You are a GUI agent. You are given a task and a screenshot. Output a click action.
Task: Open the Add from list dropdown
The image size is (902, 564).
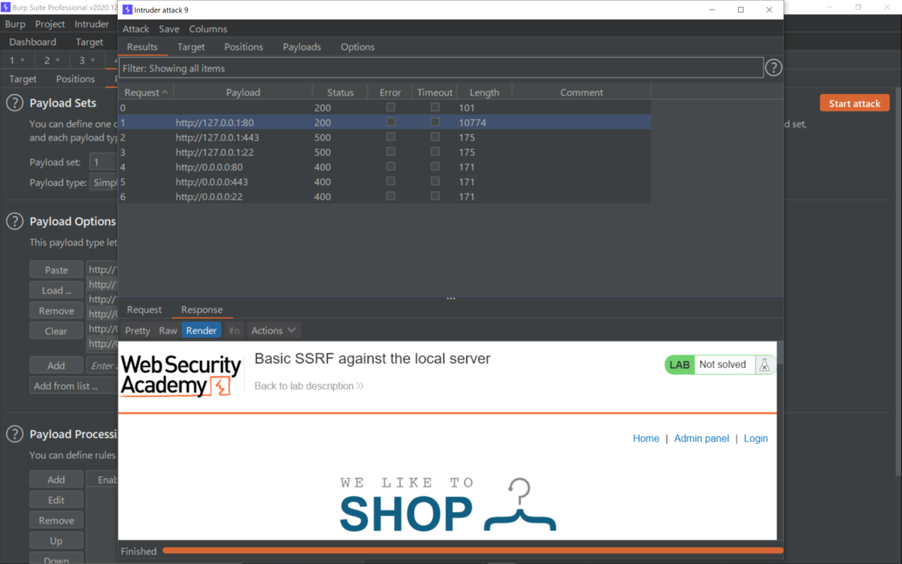coord(74,386)
